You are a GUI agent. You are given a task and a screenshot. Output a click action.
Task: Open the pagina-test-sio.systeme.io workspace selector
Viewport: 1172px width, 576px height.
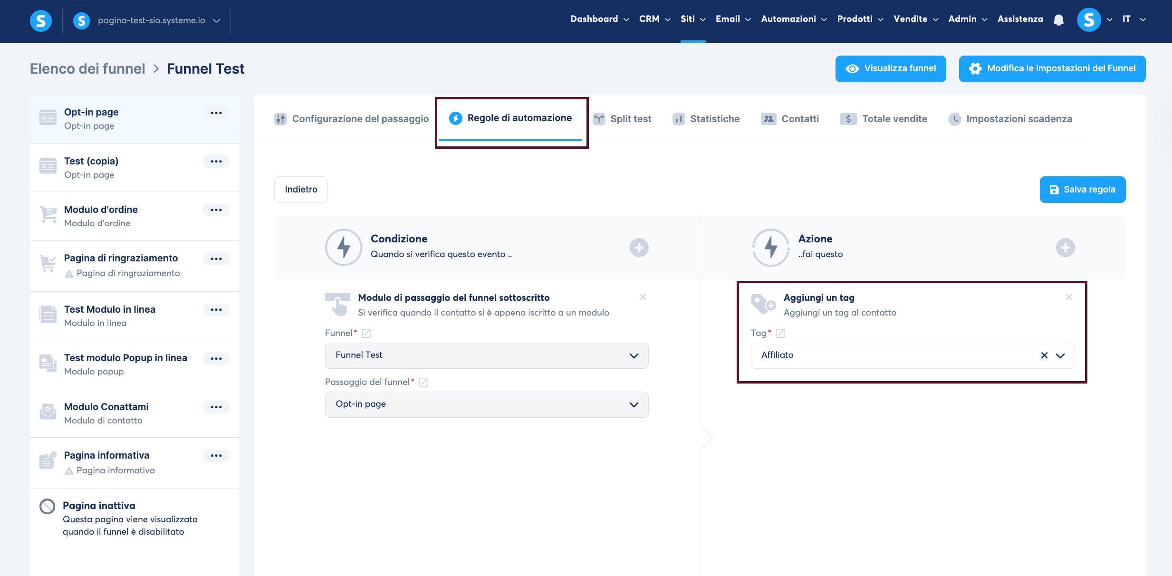pos(146,20)
